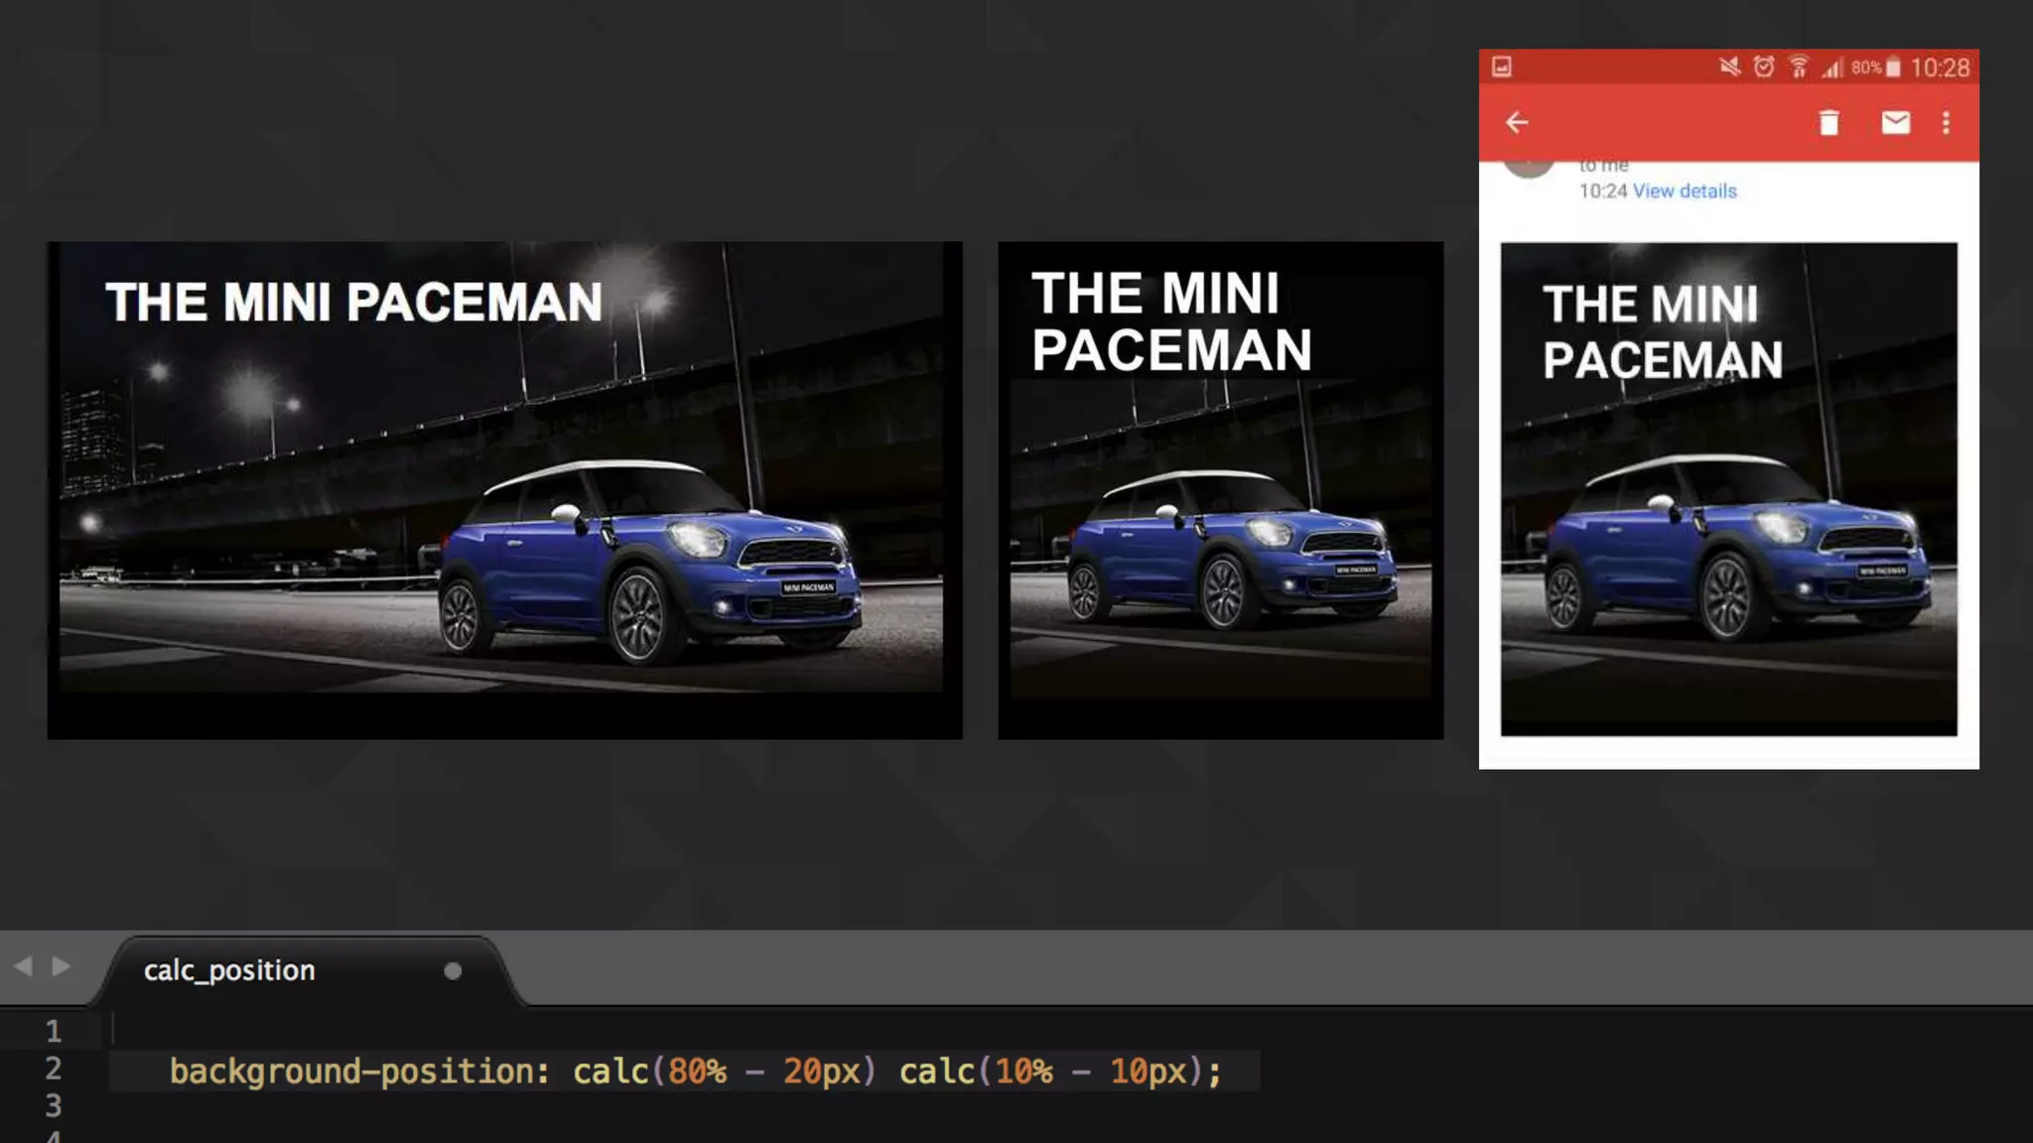Tap the Wi-Fi status icon

tap(1798, 67)
